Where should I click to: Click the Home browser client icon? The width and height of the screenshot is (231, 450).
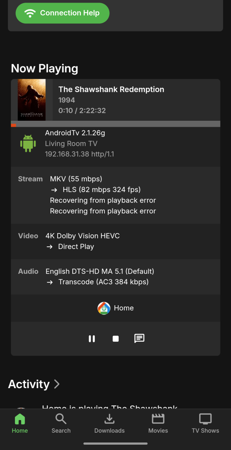click(x=103, y=308)
